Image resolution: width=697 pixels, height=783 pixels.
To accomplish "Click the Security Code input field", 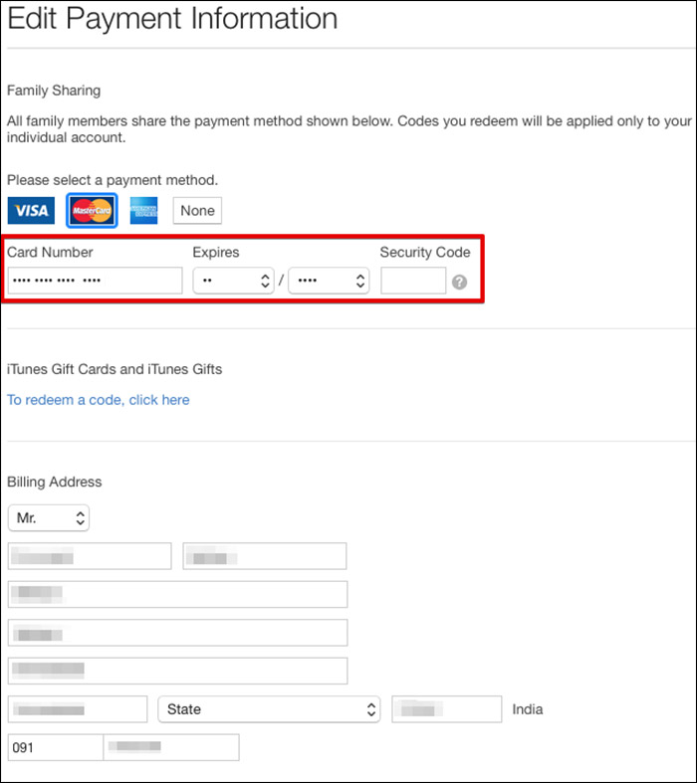I will click(x=412, y=281).
